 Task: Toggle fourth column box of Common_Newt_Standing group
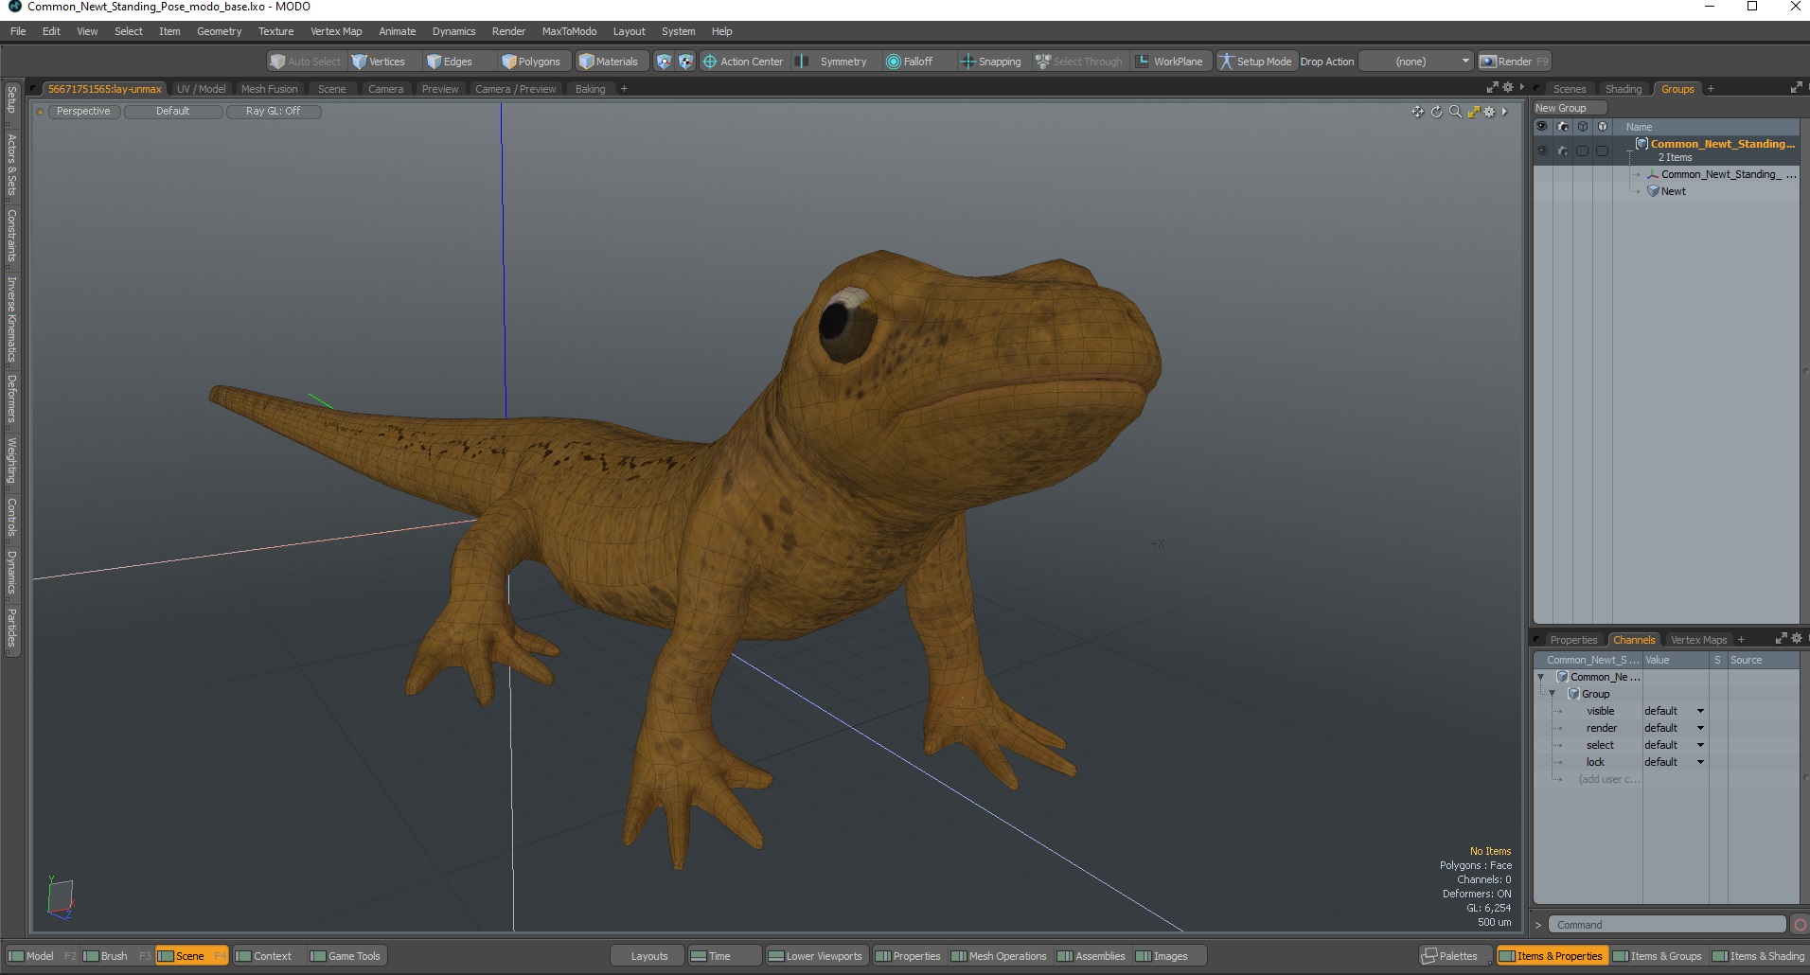[x=1602, y=151]
